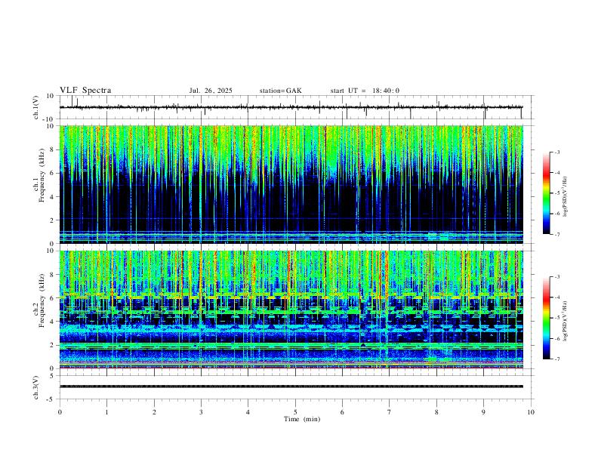Click the 'ch.1(V)' axis label
The image size is (598, 462).
(35, 107)
